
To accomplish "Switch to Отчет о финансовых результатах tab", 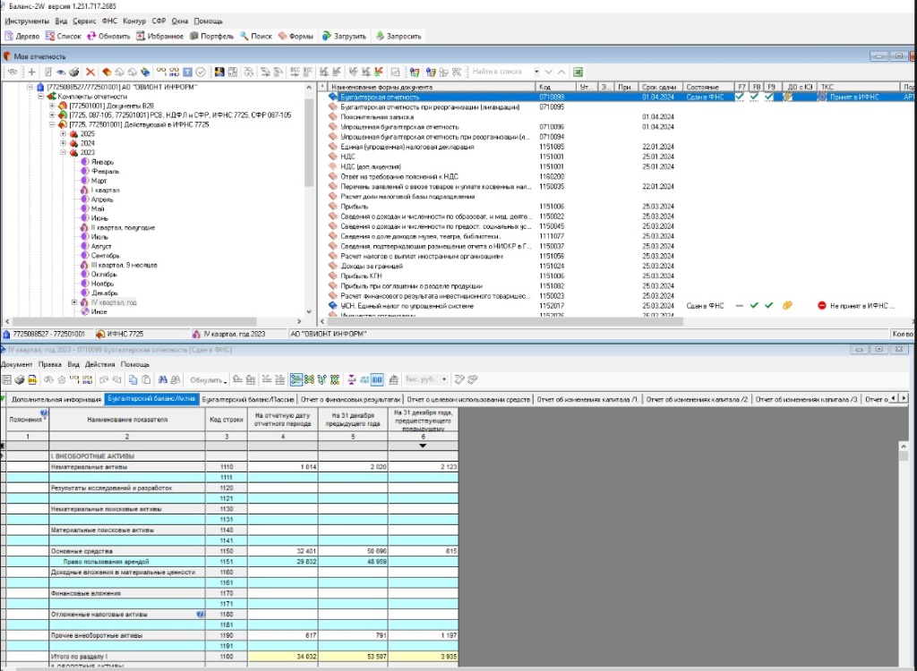I will click(350, 399).
